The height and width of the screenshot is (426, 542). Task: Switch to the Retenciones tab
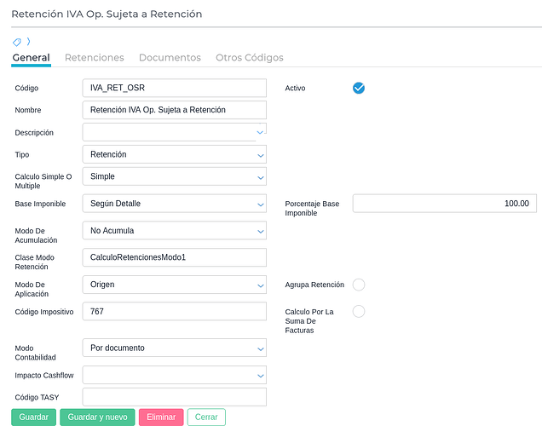point(95,58)
